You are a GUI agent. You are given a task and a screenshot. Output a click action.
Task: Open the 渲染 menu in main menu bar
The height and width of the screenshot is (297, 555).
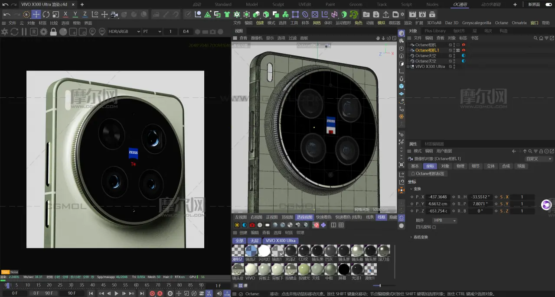(408, 23)
